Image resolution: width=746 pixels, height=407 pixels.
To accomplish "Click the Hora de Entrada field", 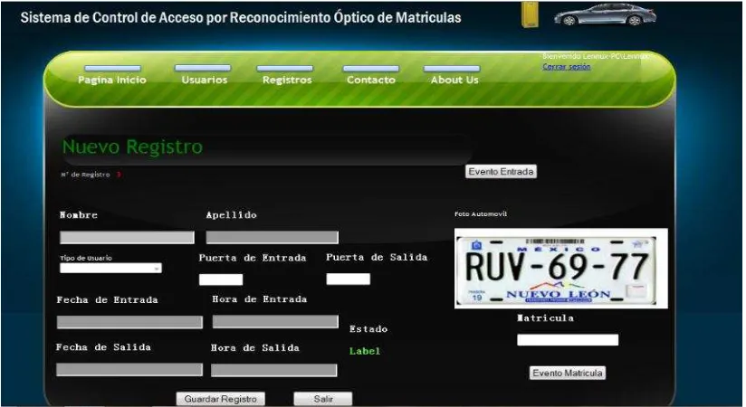I will (275, 321).
